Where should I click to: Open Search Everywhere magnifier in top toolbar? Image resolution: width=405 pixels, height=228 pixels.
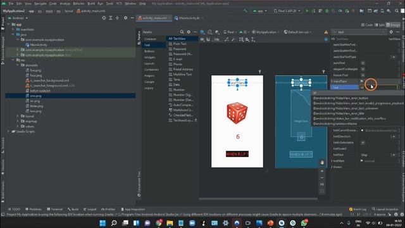coord(397,11)
